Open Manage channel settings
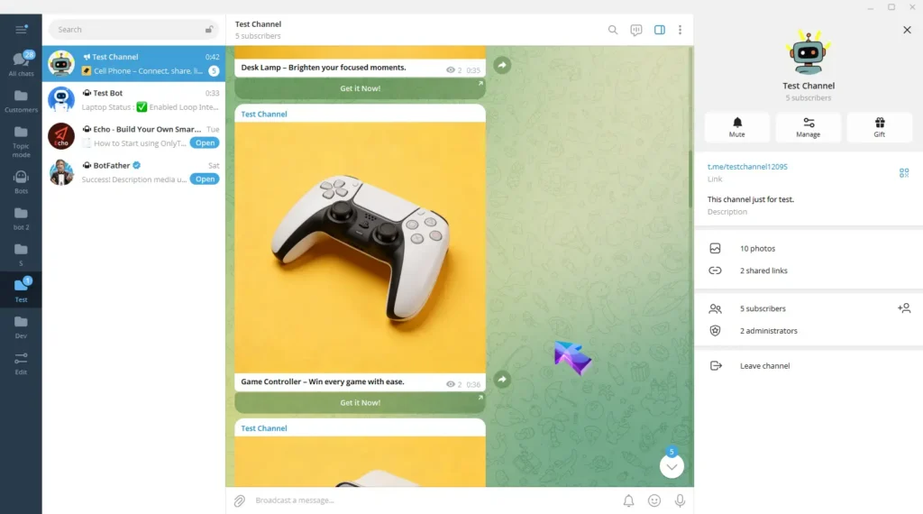This screenshot has height=514, width=923. point(809,126)
